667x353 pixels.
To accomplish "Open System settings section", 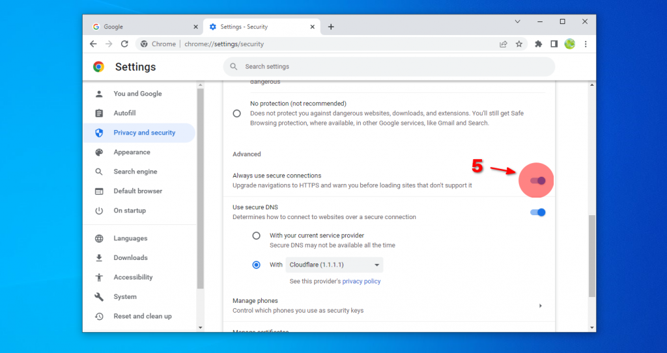I will click(139, 297).
